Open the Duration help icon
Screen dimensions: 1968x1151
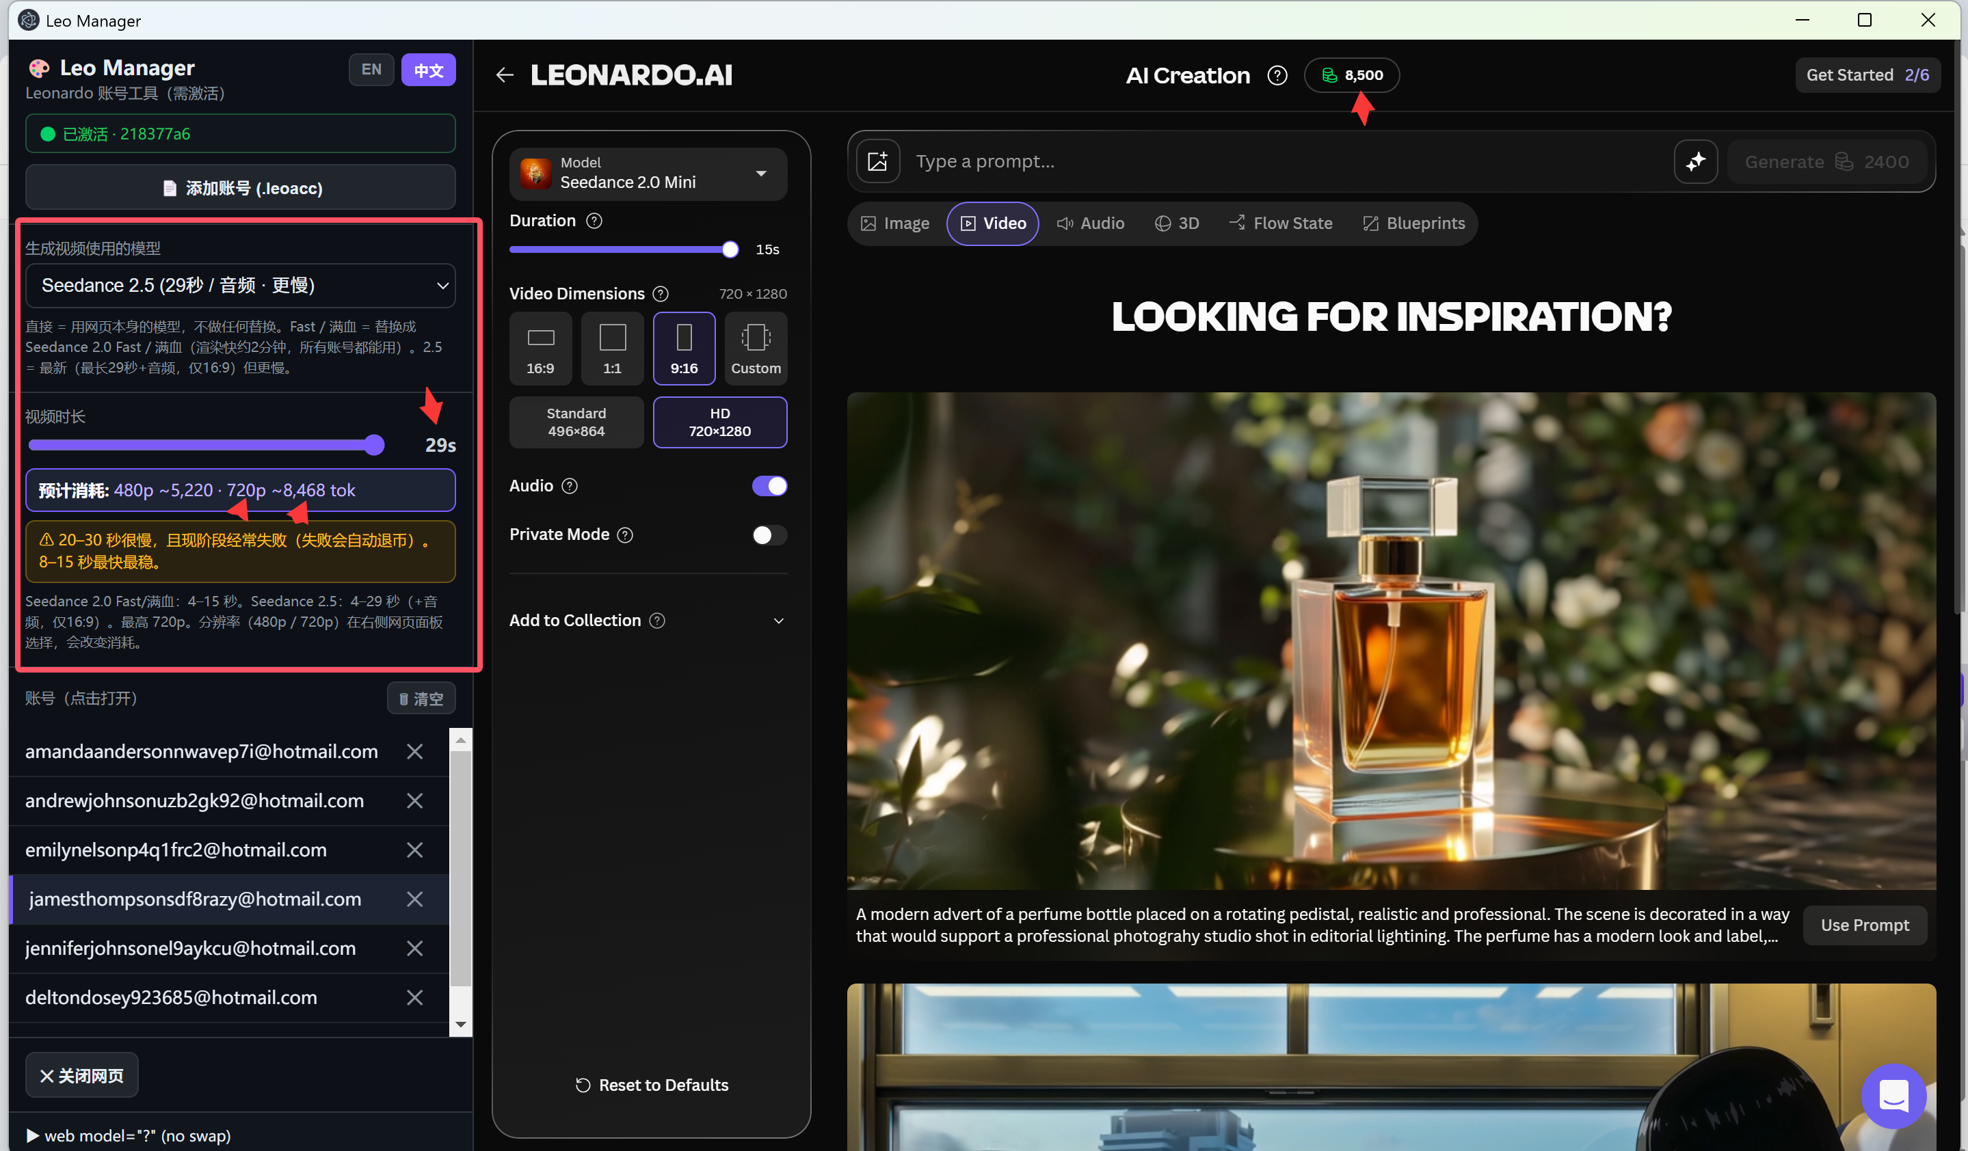click(594, 221)
